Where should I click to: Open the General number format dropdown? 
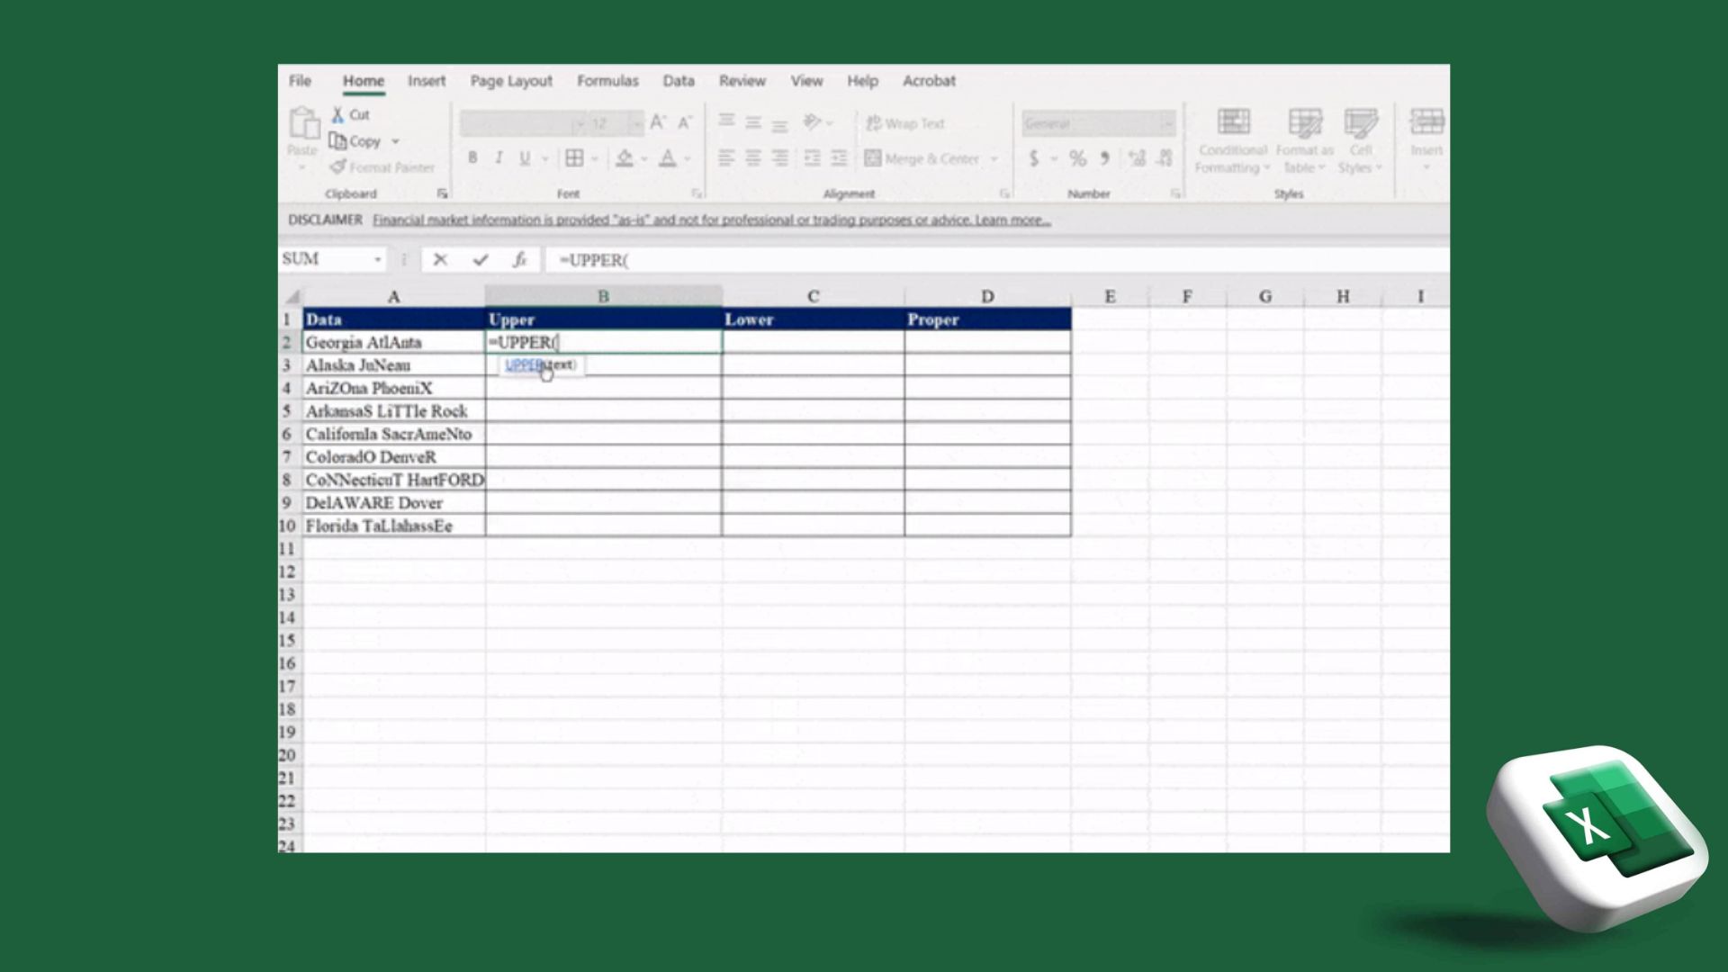click(x=1168, y=123)
